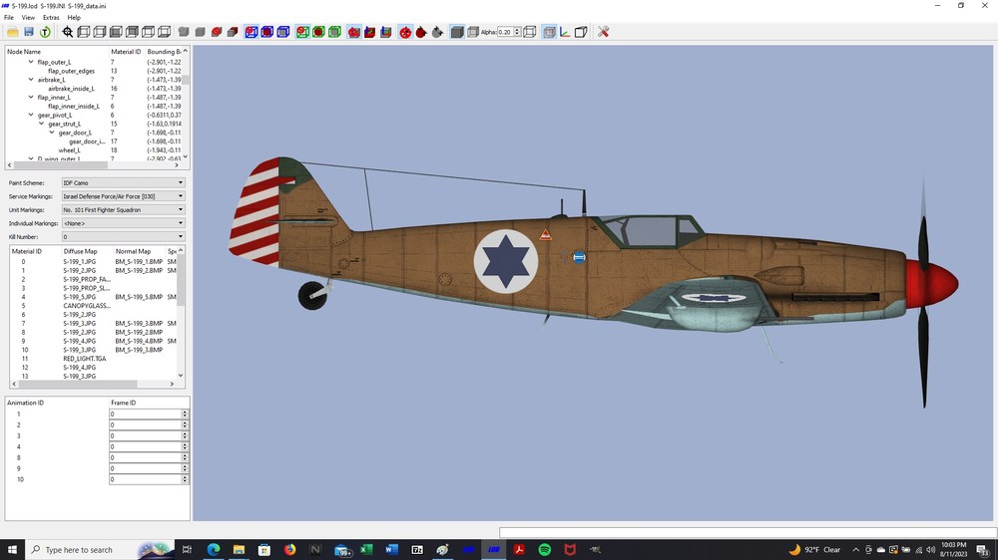Click the magnifier zoom-to-fit toolbar icon

click(x=68, y=32)
